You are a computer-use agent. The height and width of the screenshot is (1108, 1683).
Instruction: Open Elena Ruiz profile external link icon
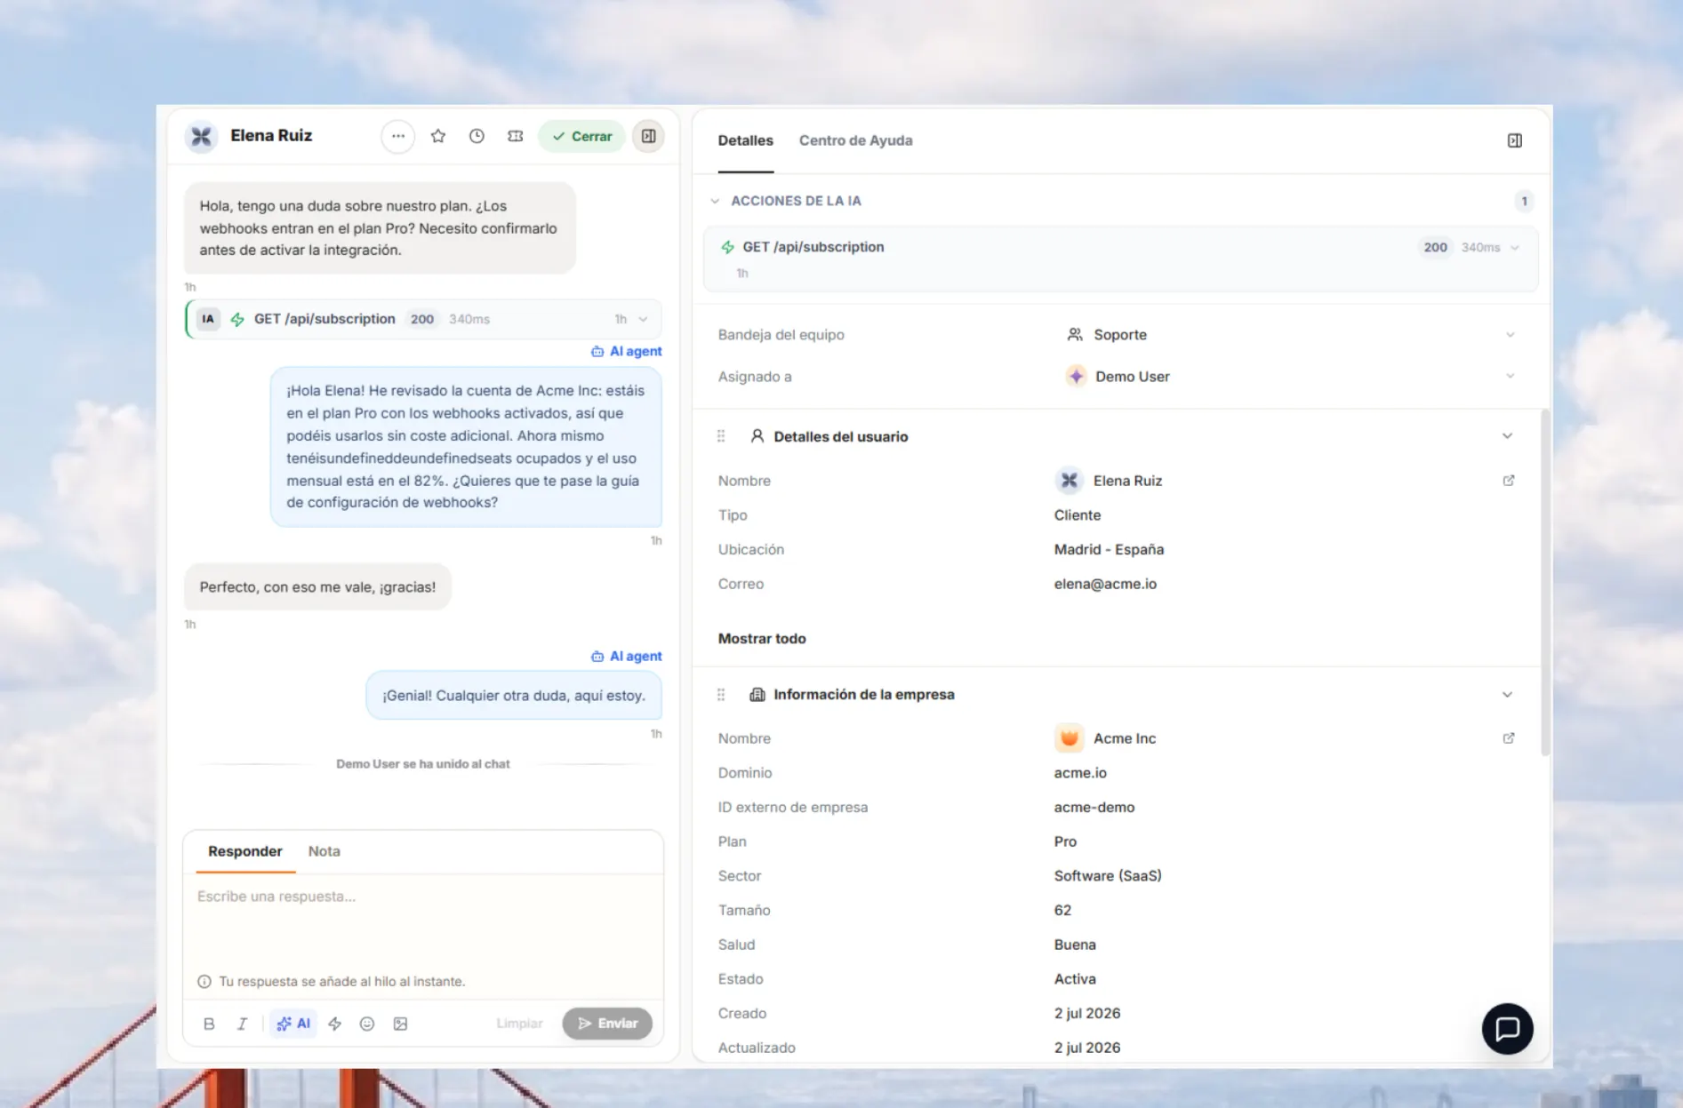(x=1509, y=481)
